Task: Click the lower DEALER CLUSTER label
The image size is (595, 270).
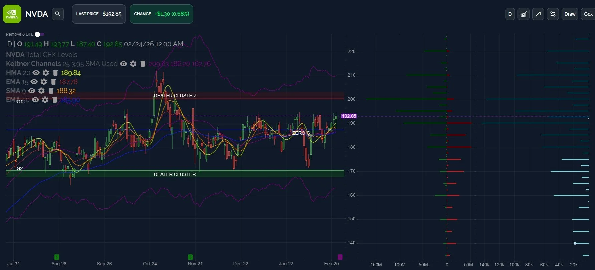Action: 175,174
